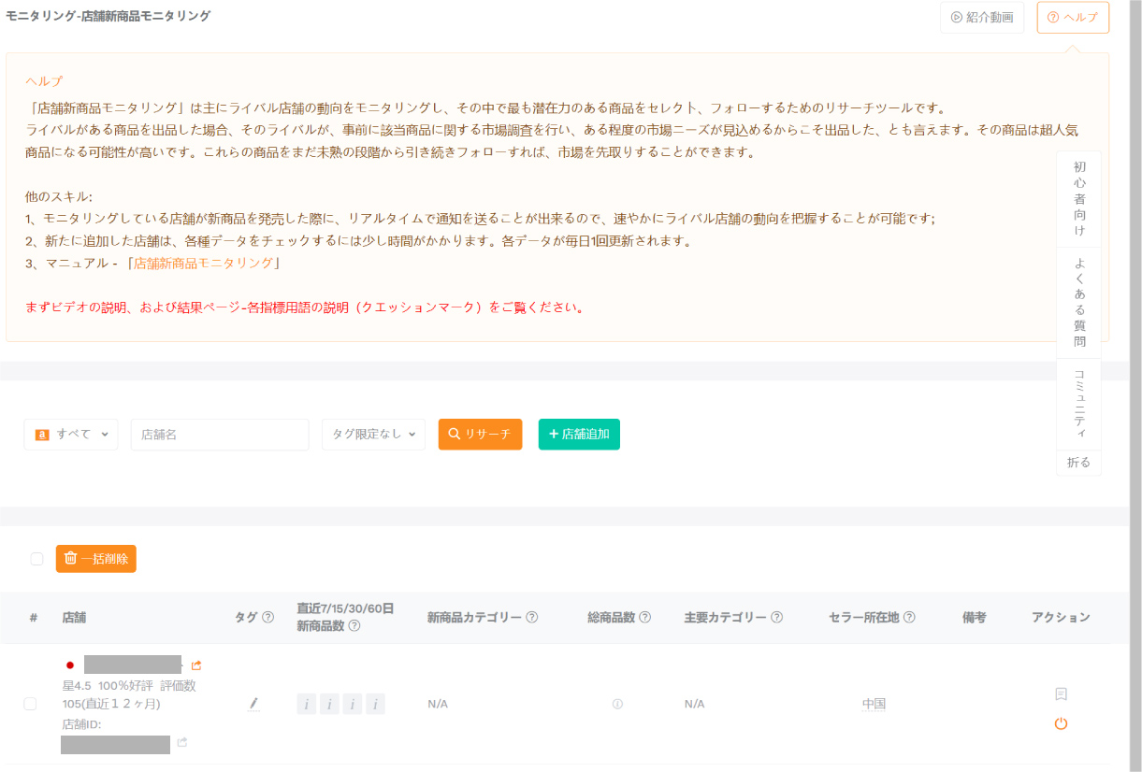Check the first store row checkbox

pos(30,704)
